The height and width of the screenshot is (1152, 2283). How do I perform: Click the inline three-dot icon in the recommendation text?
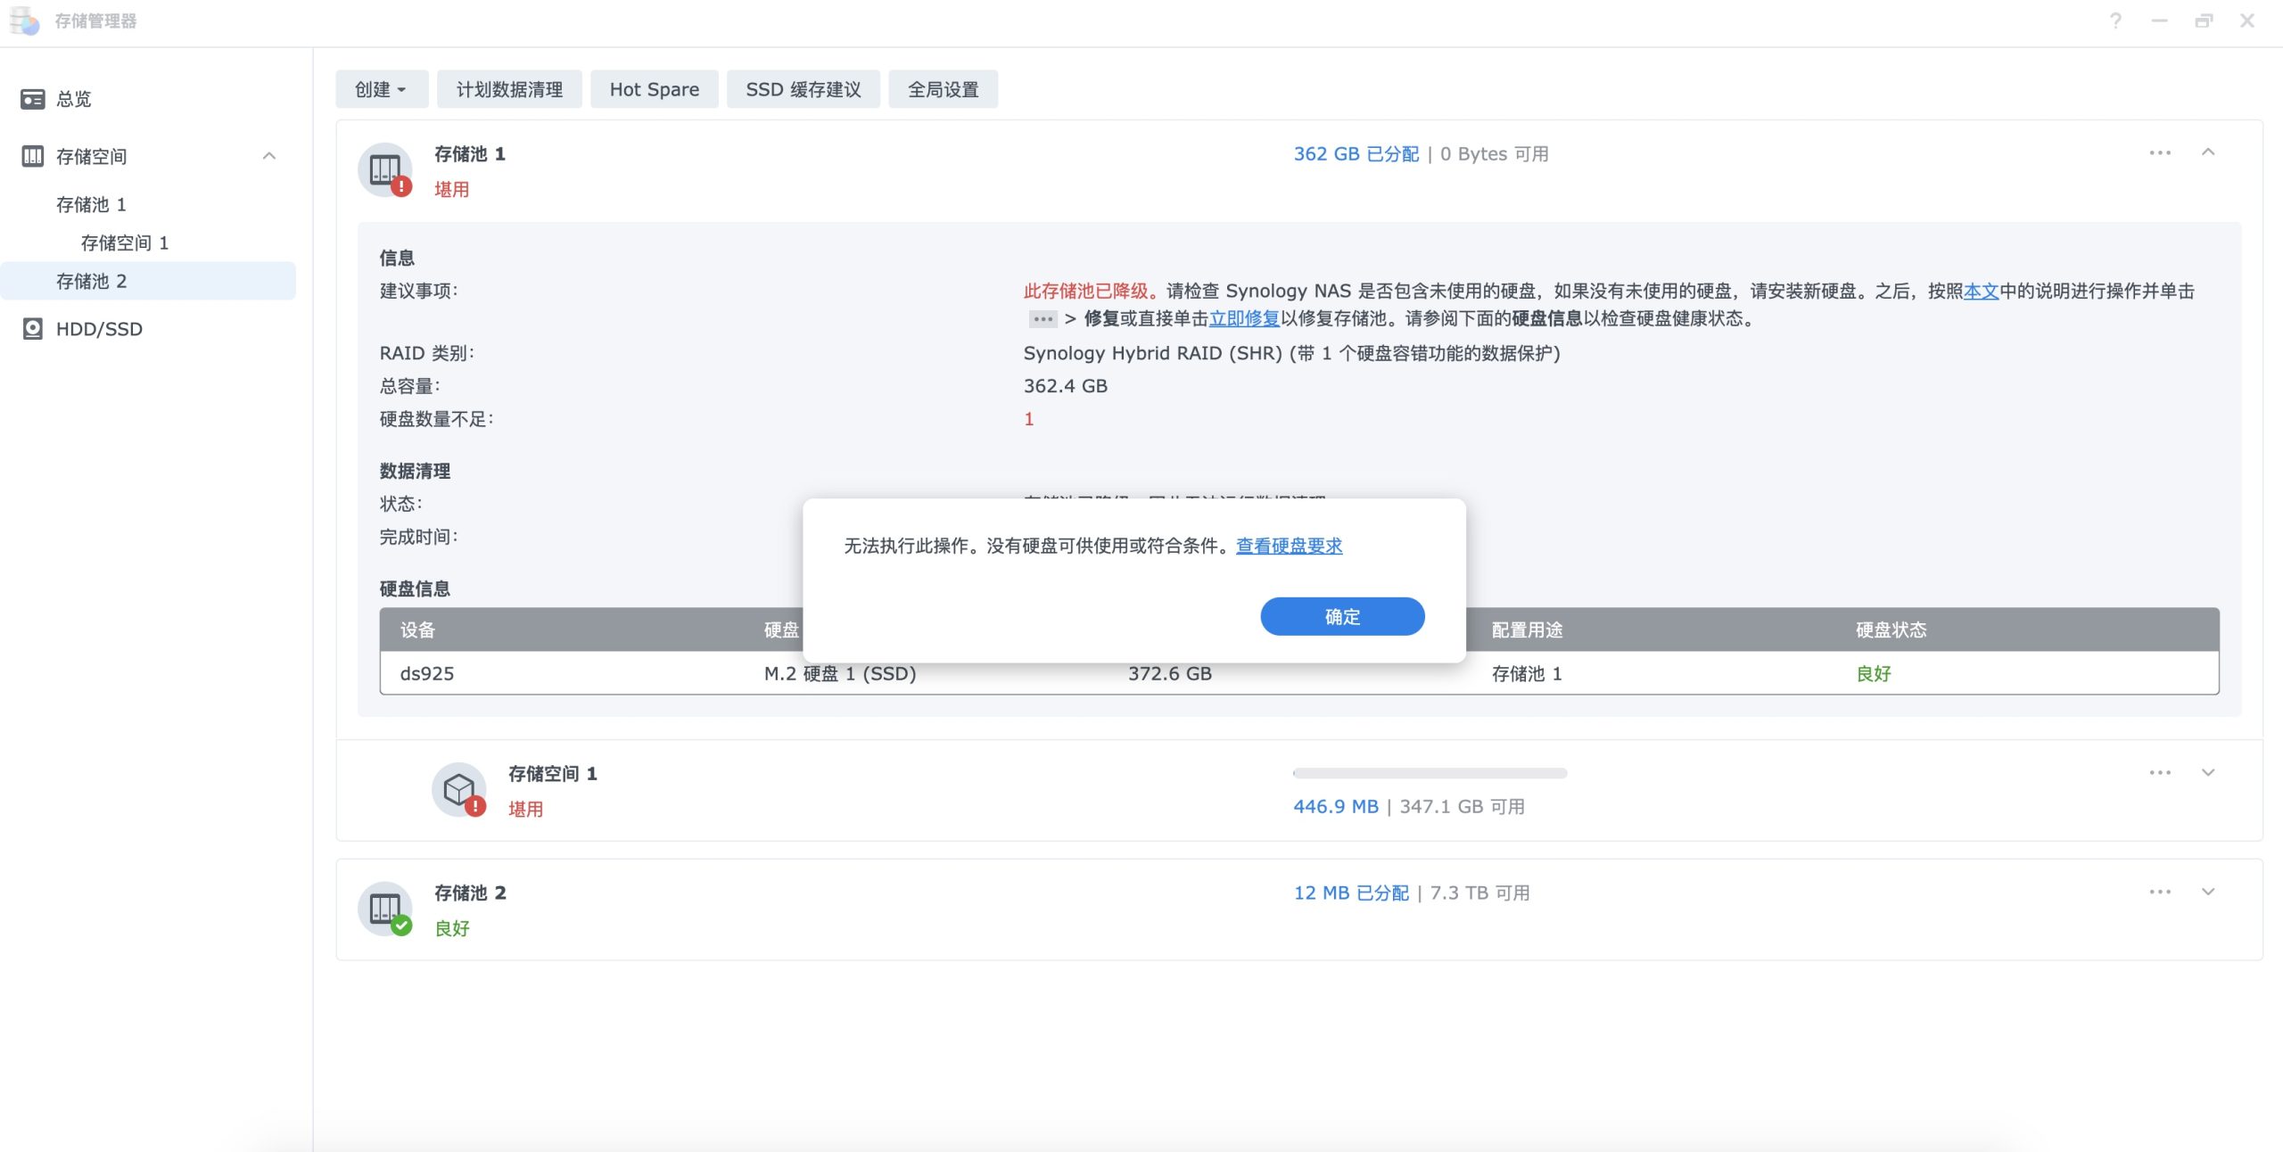pos(1043,318)
